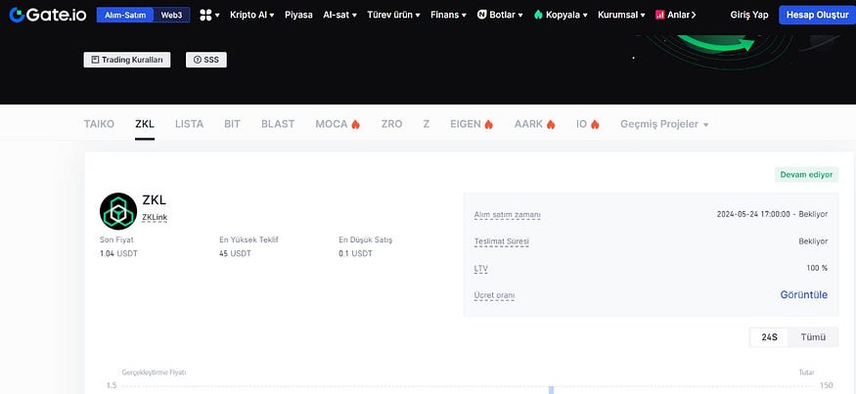856x394 pixels.
Task: Open the SSS FAQ button
Action: pyautogui.click(x=205, y=60)
